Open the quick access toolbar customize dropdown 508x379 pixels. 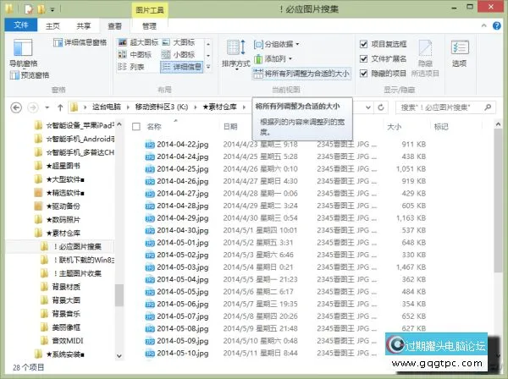pos(52,10)
